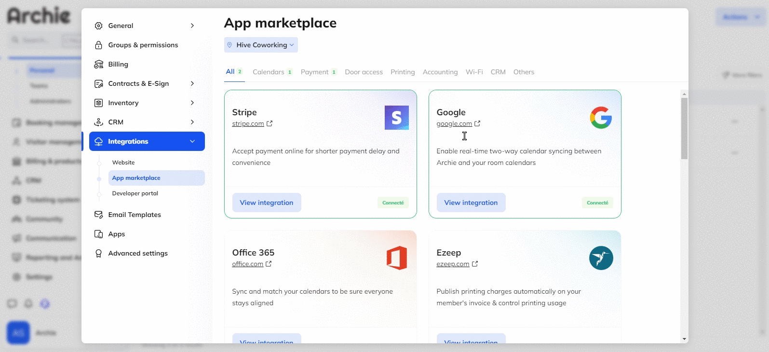Image resolution: width=769 pixels, height=352 pixels.
Task: Switch to the Wi-Fi tab
Action: [x=474, y=72]
